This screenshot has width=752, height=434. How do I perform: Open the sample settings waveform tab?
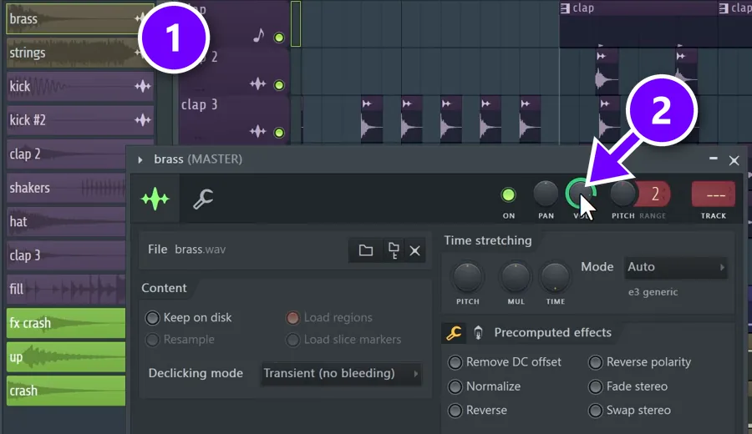[155, 199]
